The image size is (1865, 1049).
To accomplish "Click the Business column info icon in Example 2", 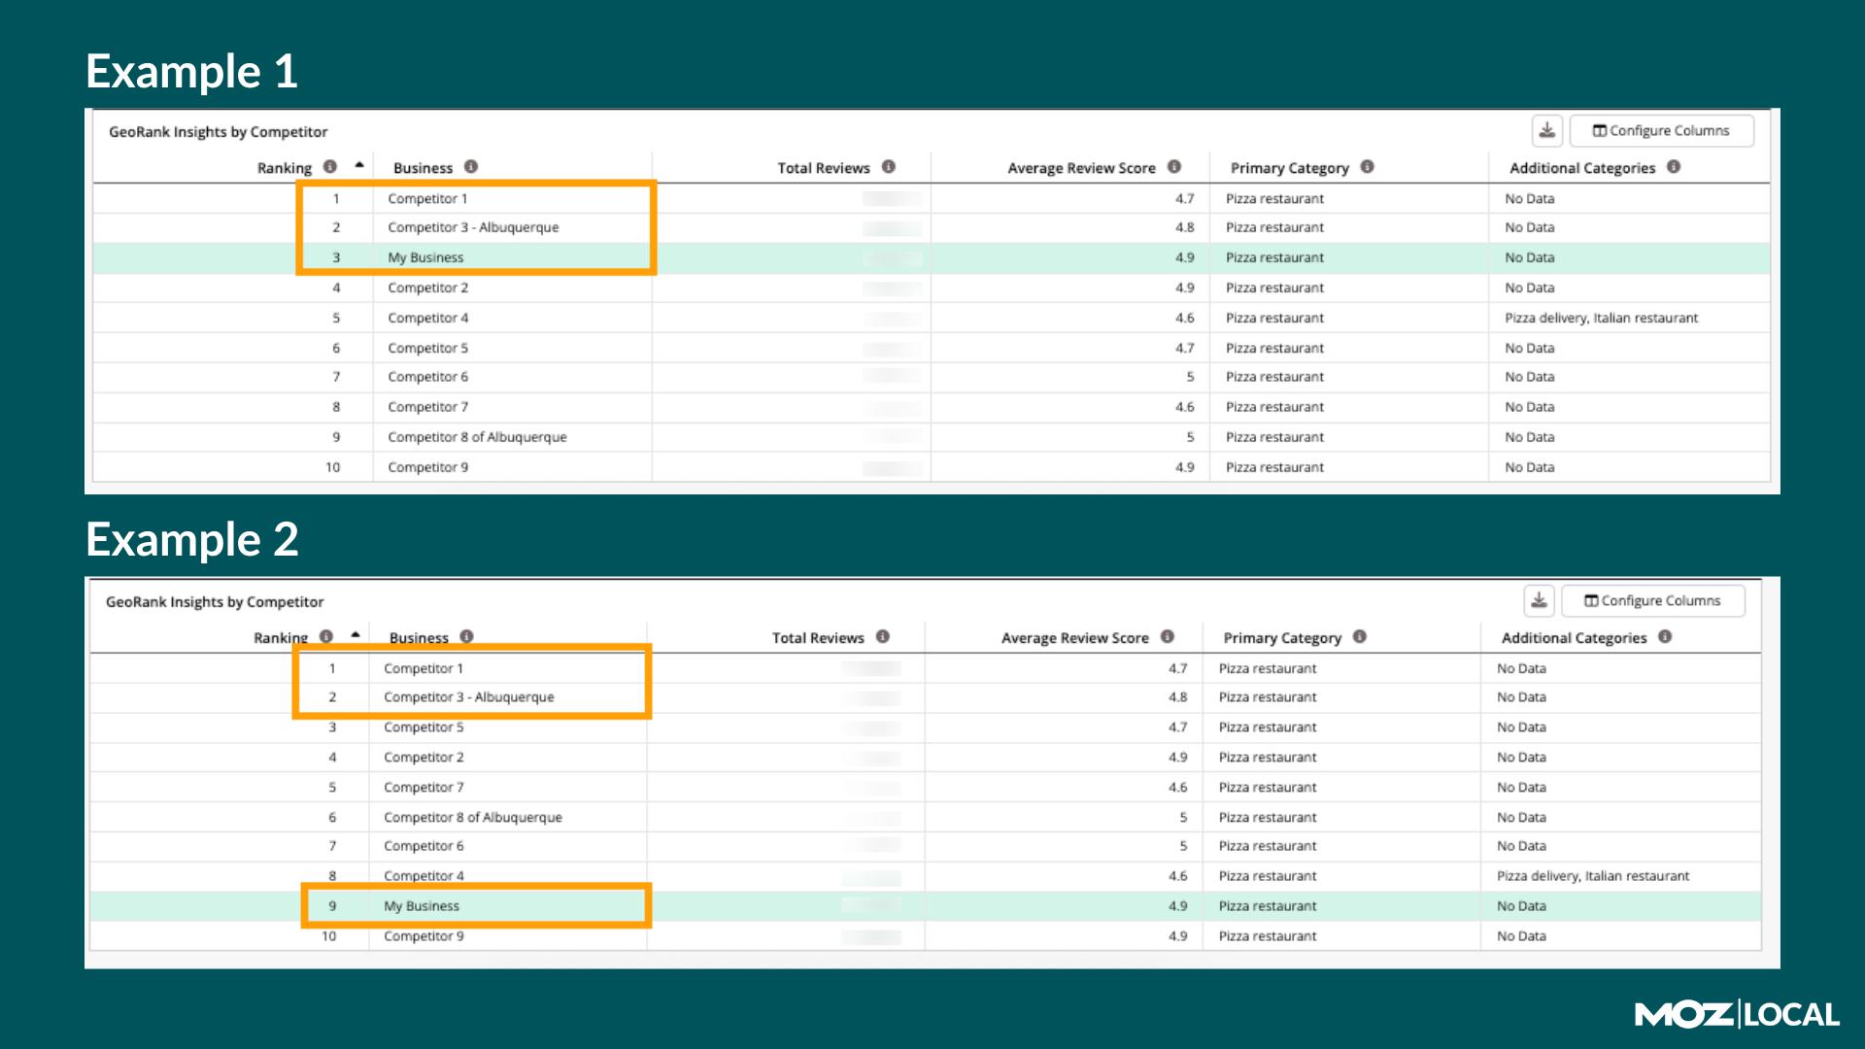I will pos(466,637).
